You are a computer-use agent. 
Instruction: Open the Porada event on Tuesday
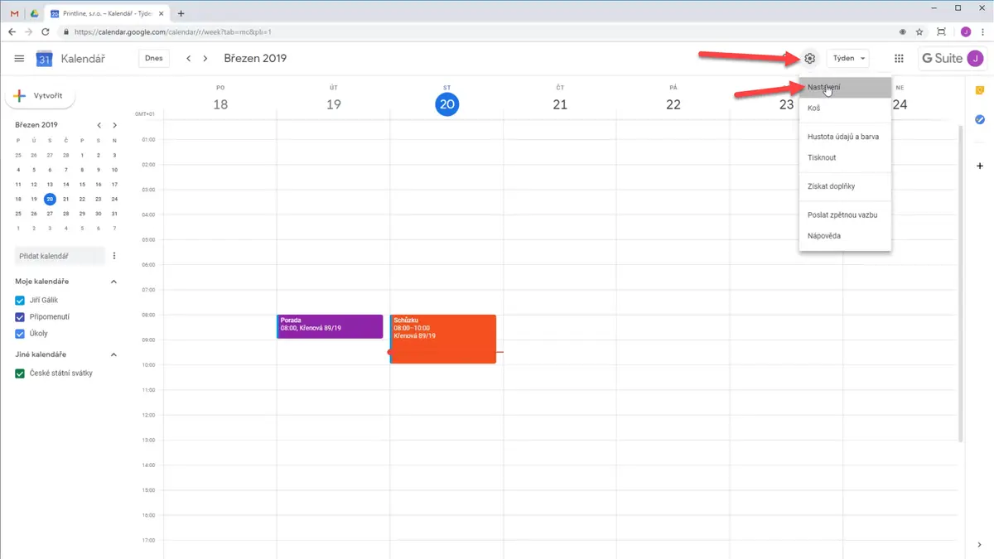coord(330,326)
